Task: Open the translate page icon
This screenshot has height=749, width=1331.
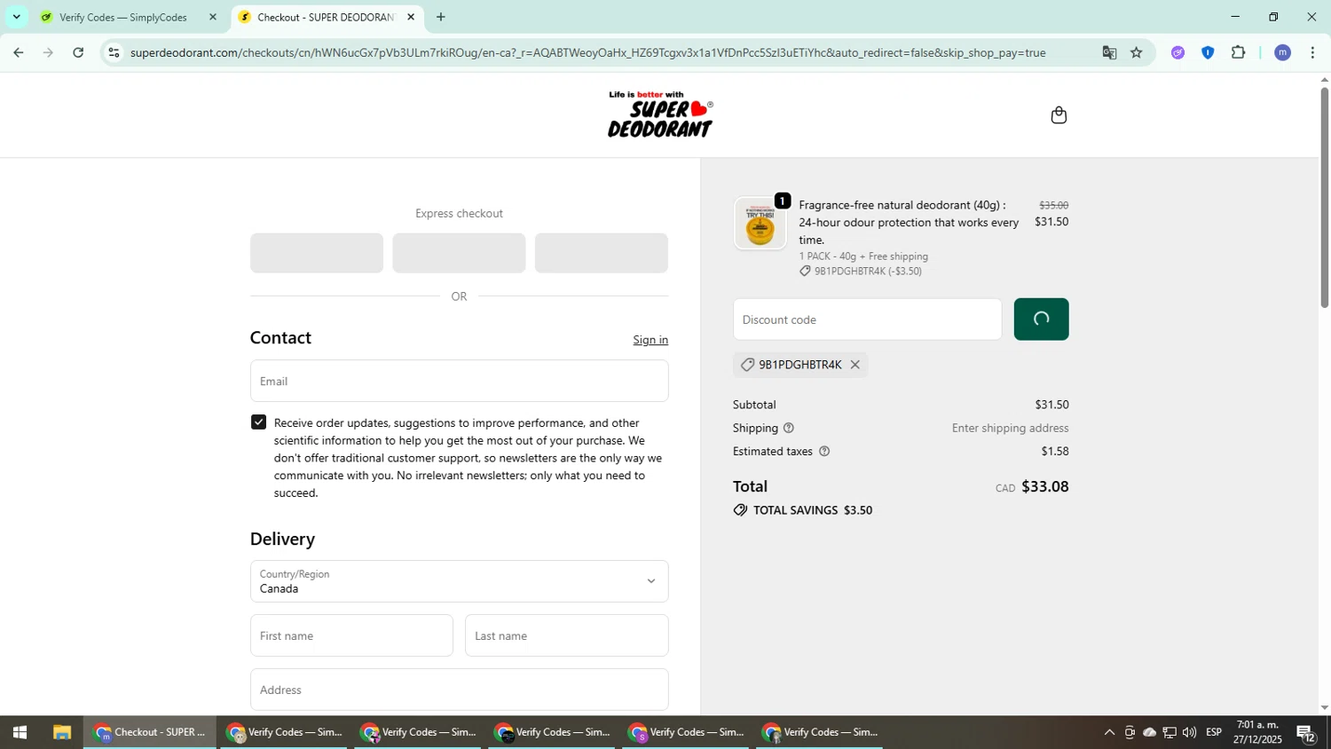Action: coord(1109,52)
